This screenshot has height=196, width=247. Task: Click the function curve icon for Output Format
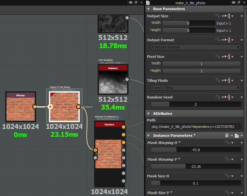(218, 40)
